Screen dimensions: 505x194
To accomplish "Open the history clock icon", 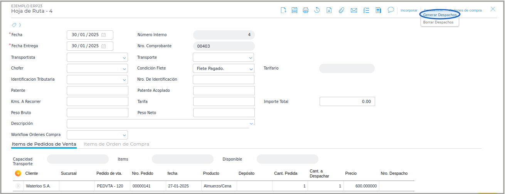I will pyautogui.click(x=317, y=10).
